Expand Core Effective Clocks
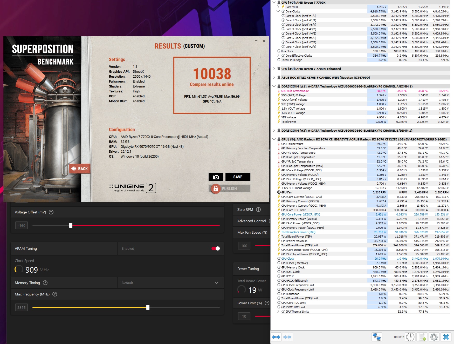Viewport: 454px width, 344px height. click(278, 56)
